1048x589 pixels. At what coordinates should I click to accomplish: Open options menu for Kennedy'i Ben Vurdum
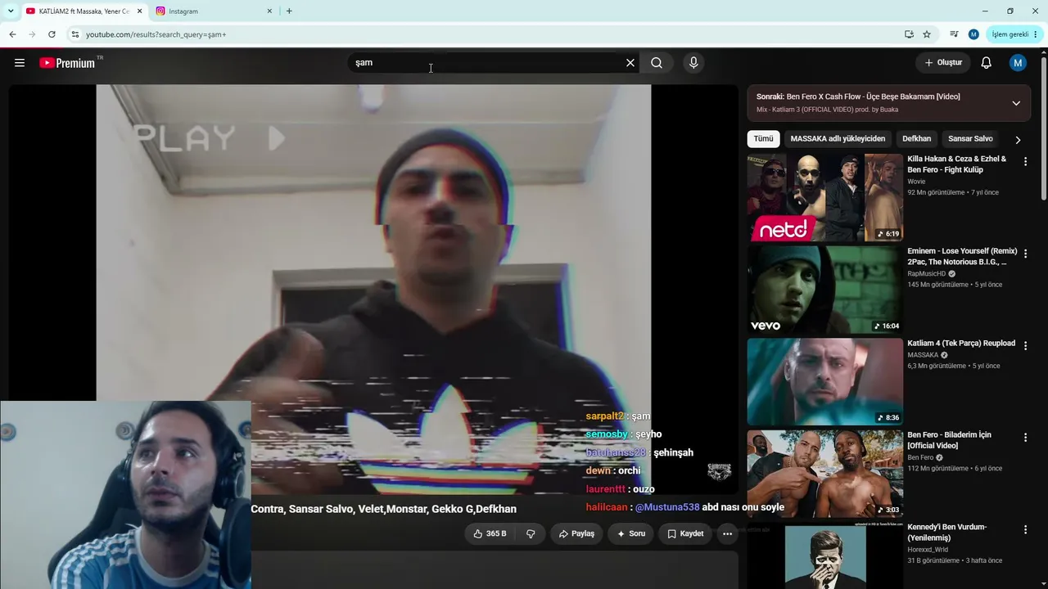coord(1025,530)
